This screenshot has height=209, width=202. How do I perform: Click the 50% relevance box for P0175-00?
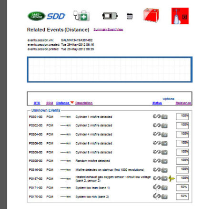pos(182,197)
